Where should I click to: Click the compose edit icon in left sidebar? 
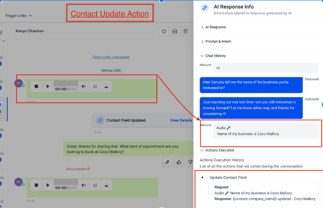(x=1, y=32)
